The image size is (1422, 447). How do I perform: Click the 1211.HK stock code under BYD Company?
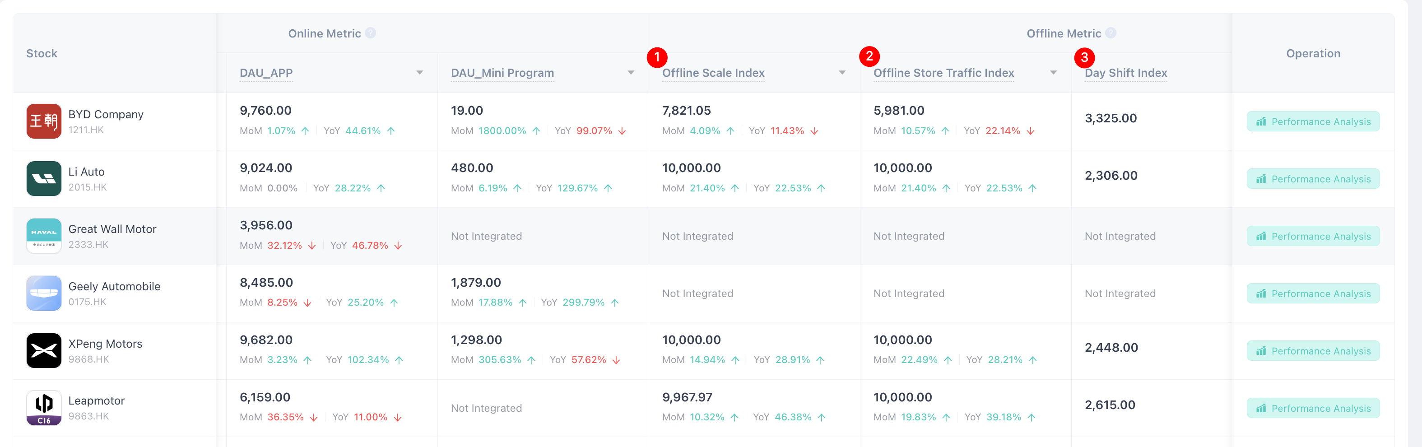point(86,129)
